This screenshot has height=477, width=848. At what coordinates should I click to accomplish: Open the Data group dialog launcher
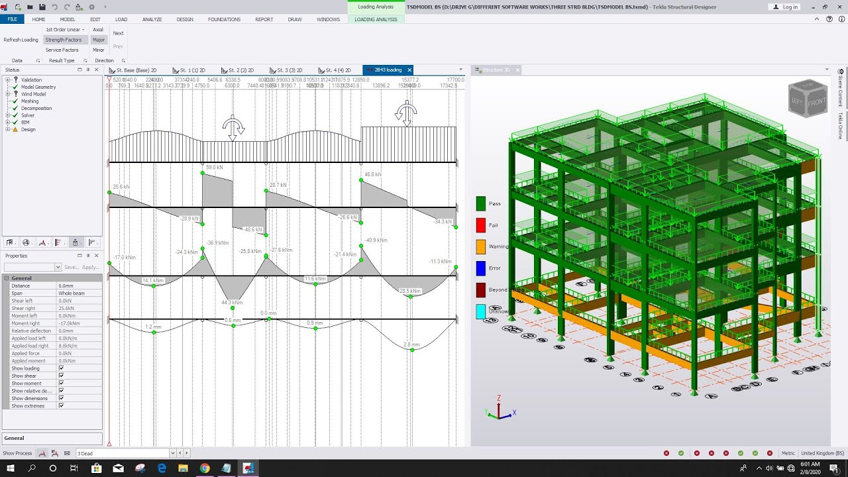click(38, 61)
